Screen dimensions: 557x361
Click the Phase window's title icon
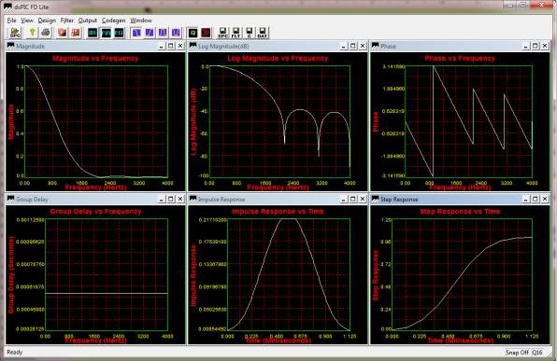tap(376, 46)
